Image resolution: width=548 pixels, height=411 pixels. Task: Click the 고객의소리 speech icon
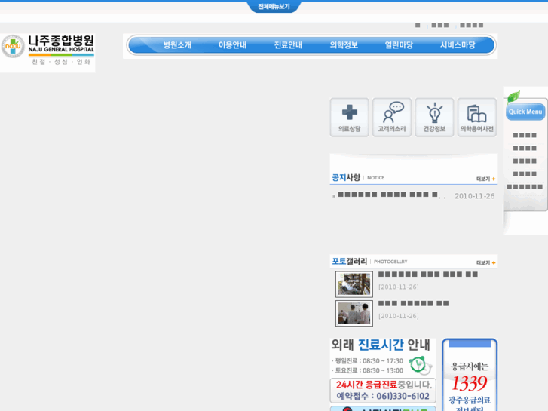click(392, 117)
